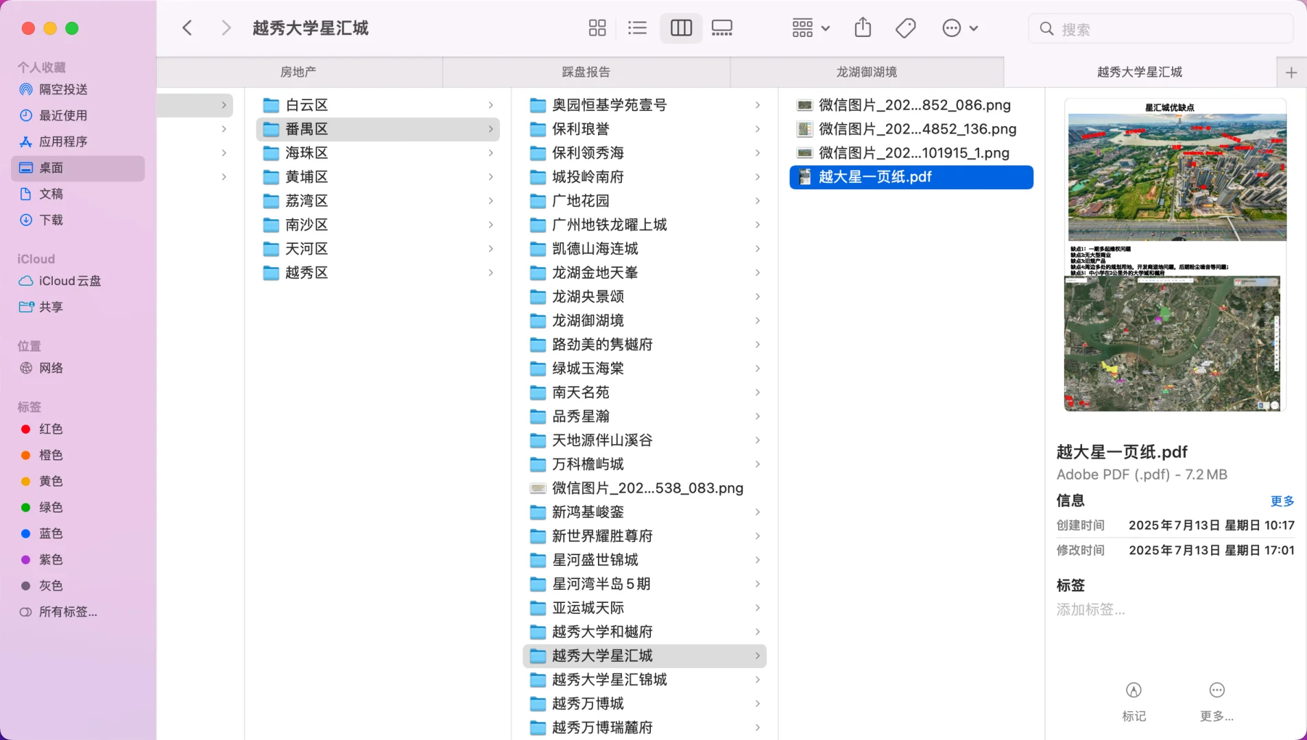Screen dimensions: 1307x740
Task: Click the search field
Action: [1161, 29]
